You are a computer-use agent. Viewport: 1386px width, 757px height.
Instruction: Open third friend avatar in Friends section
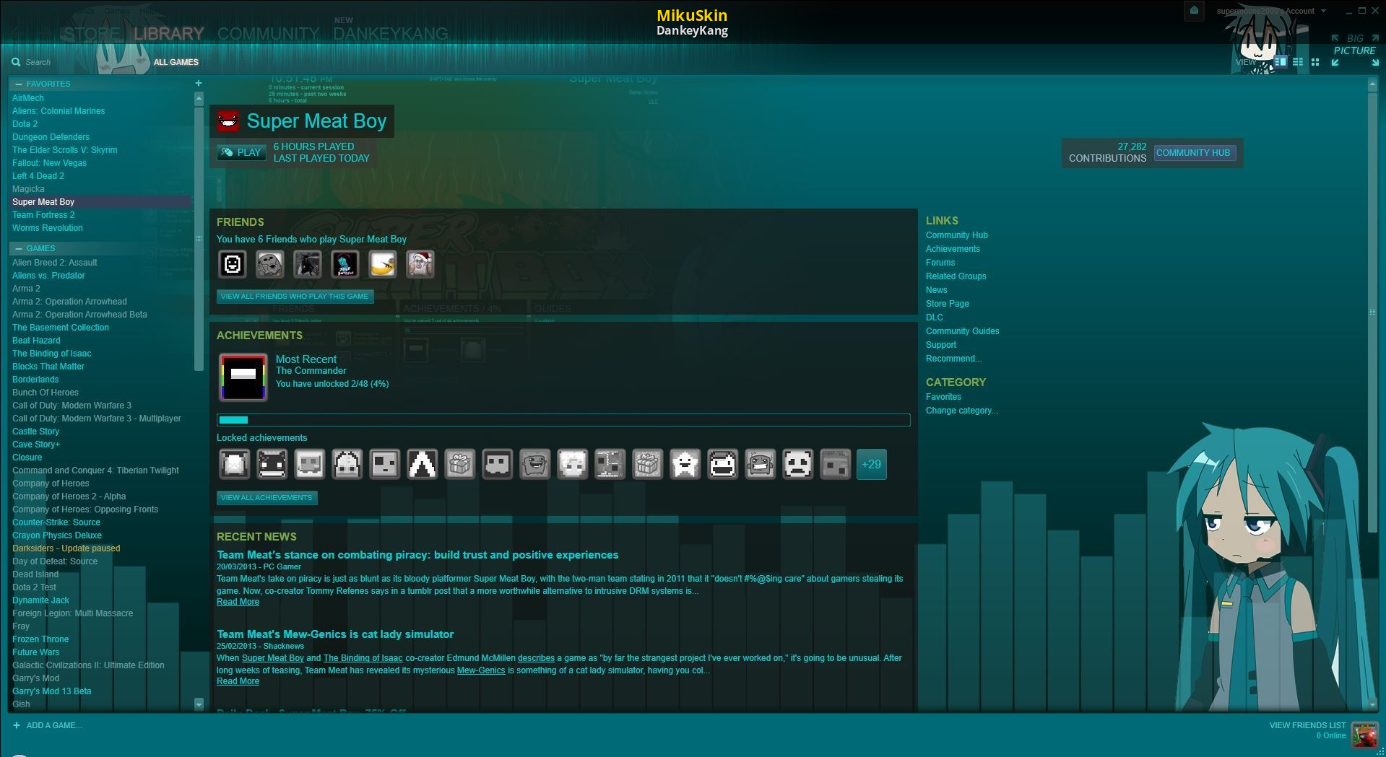(x=308, y=264)
